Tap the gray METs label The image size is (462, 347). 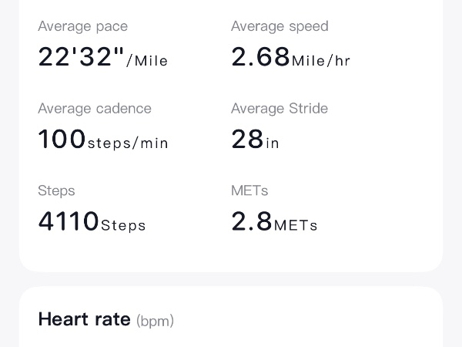pos(249,190)
